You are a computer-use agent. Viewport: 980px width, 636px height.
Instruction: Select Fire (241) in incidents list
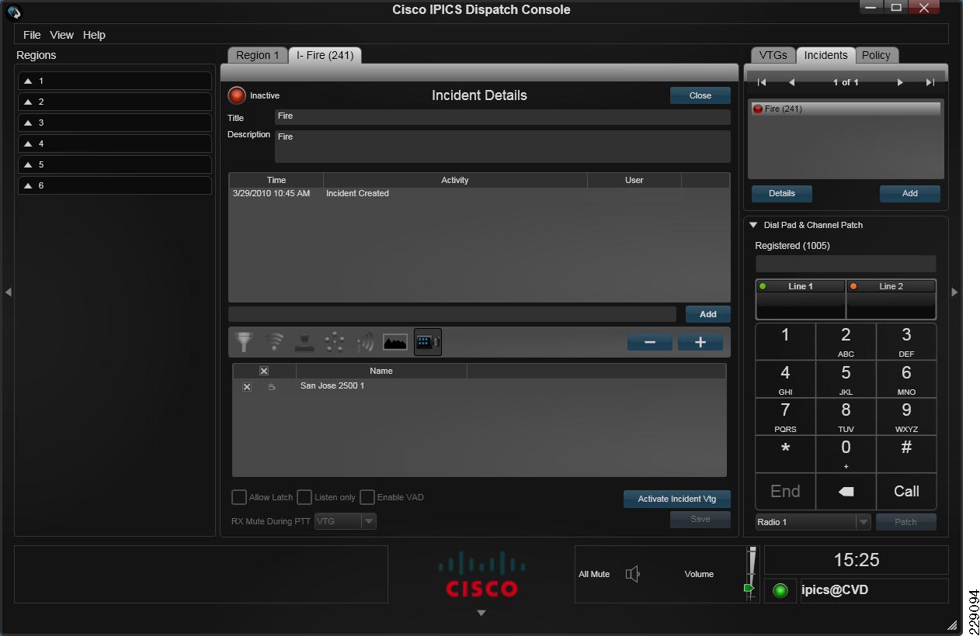click(846, 109)
